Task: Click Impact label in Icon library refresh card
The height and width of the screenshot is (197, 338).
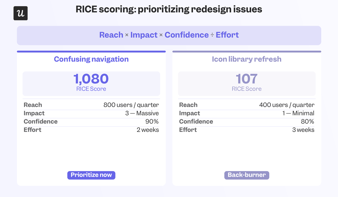Action: pyautogui.click(x=190, y=113)
